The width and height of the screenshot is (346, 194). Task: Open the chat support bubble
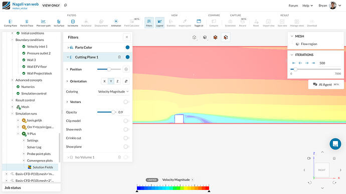335,144
